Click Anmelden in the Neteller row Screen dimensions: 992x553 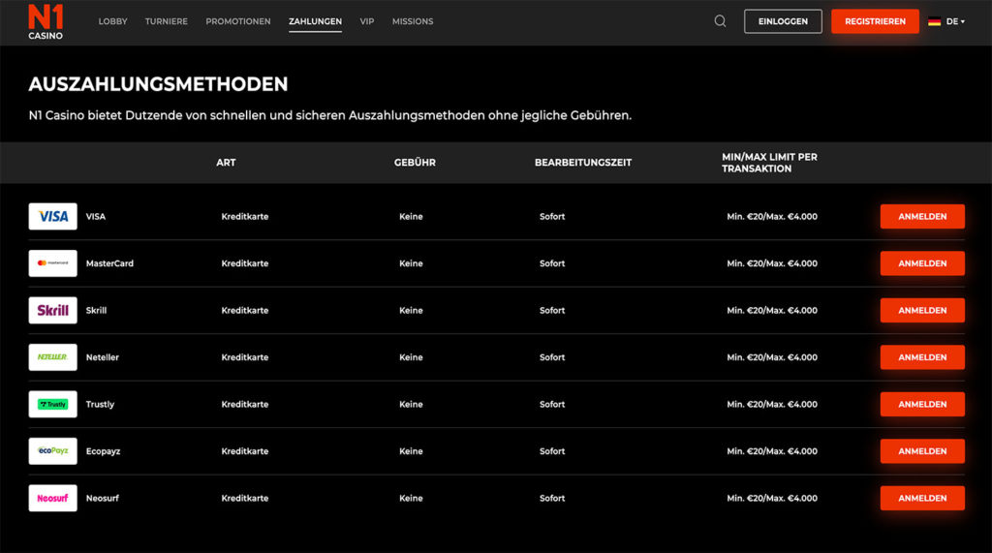[922, 356]
